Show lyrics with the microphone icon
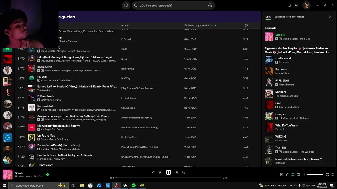This screenshot has height=189, width=337. pyautogui.click(x=287, y=175)
